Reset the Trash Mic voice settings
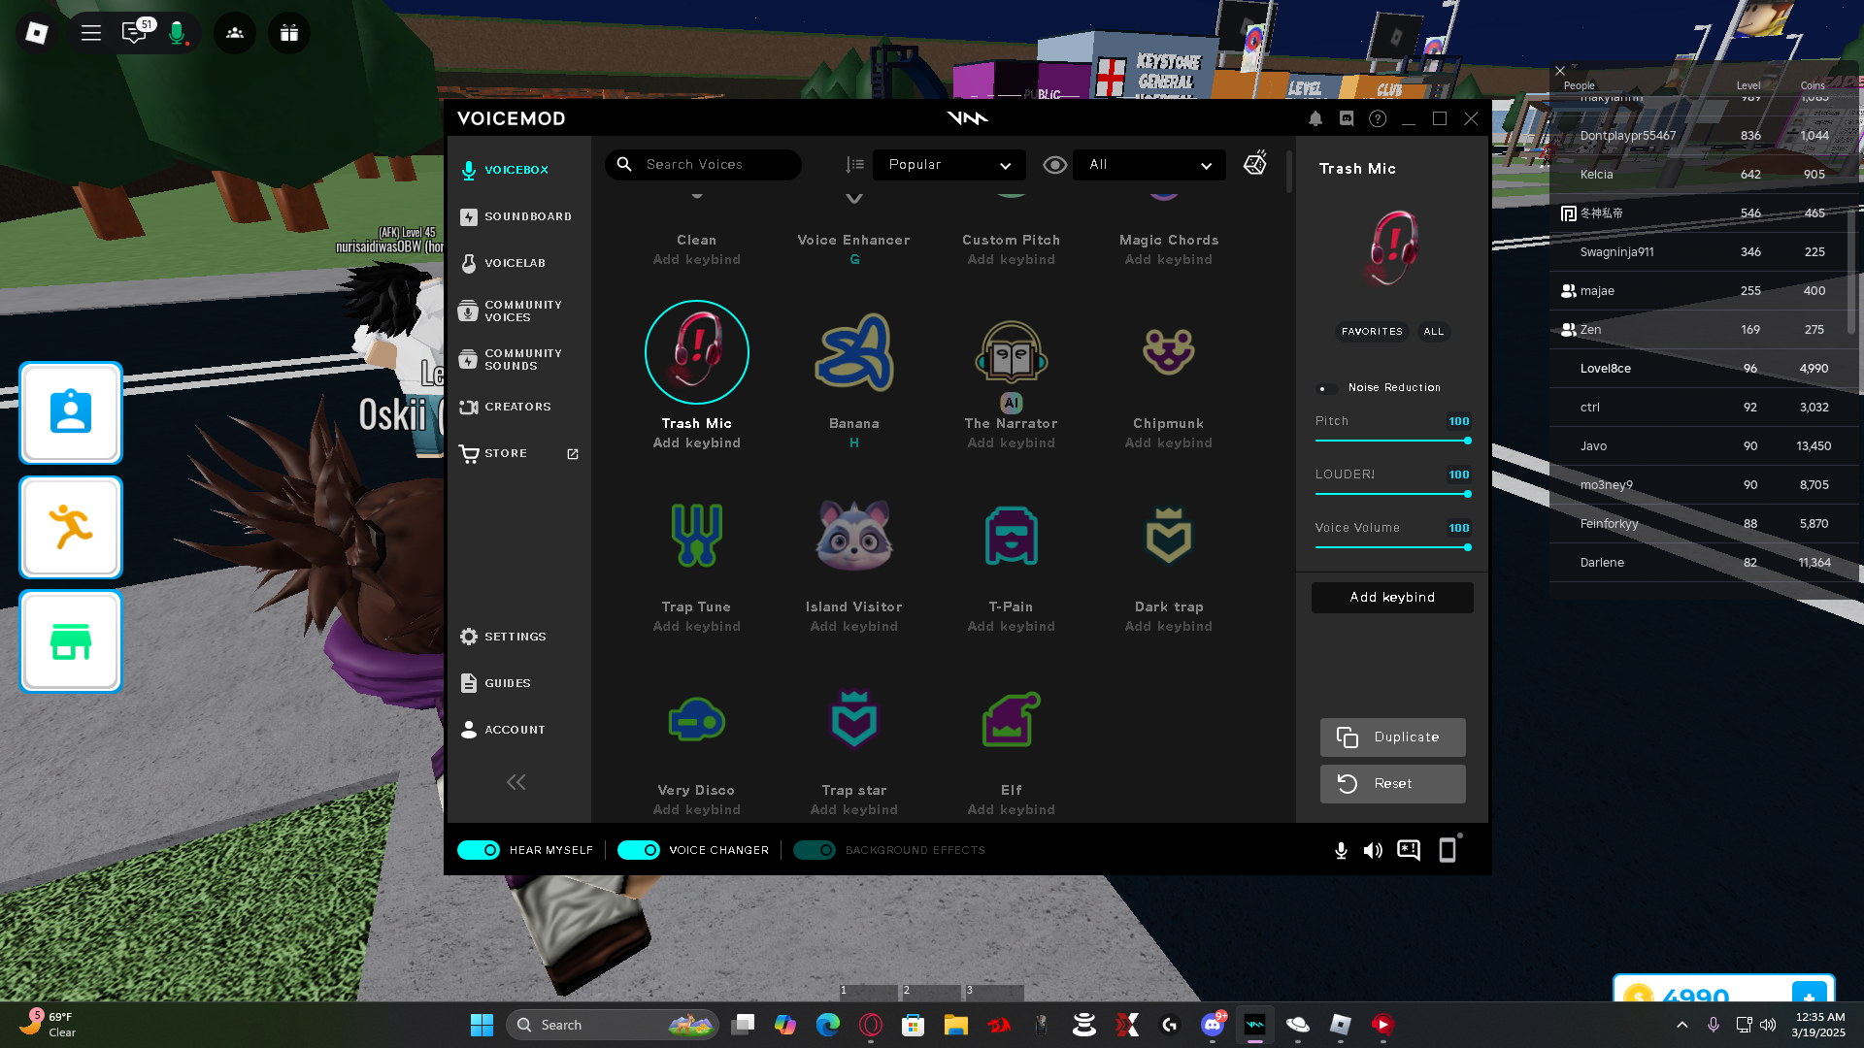The width and height of the screenshot is (1864, 1048). point(1392,784)
